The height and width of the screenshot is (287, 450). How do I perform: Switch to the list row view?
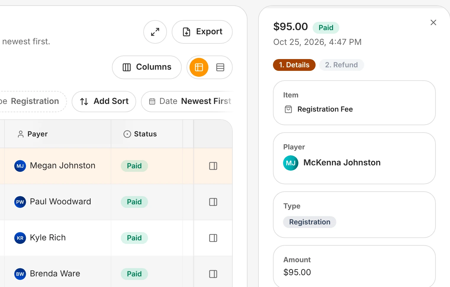[220, 67]
